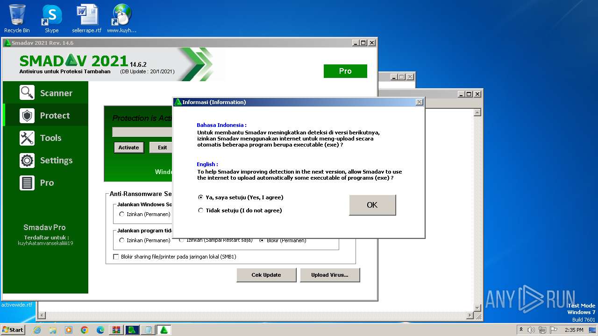This screenshot has width=598, height=336.
Task: Select Izinkan (Permanen) under Jalankan Windows
Action: pos(145,214)
